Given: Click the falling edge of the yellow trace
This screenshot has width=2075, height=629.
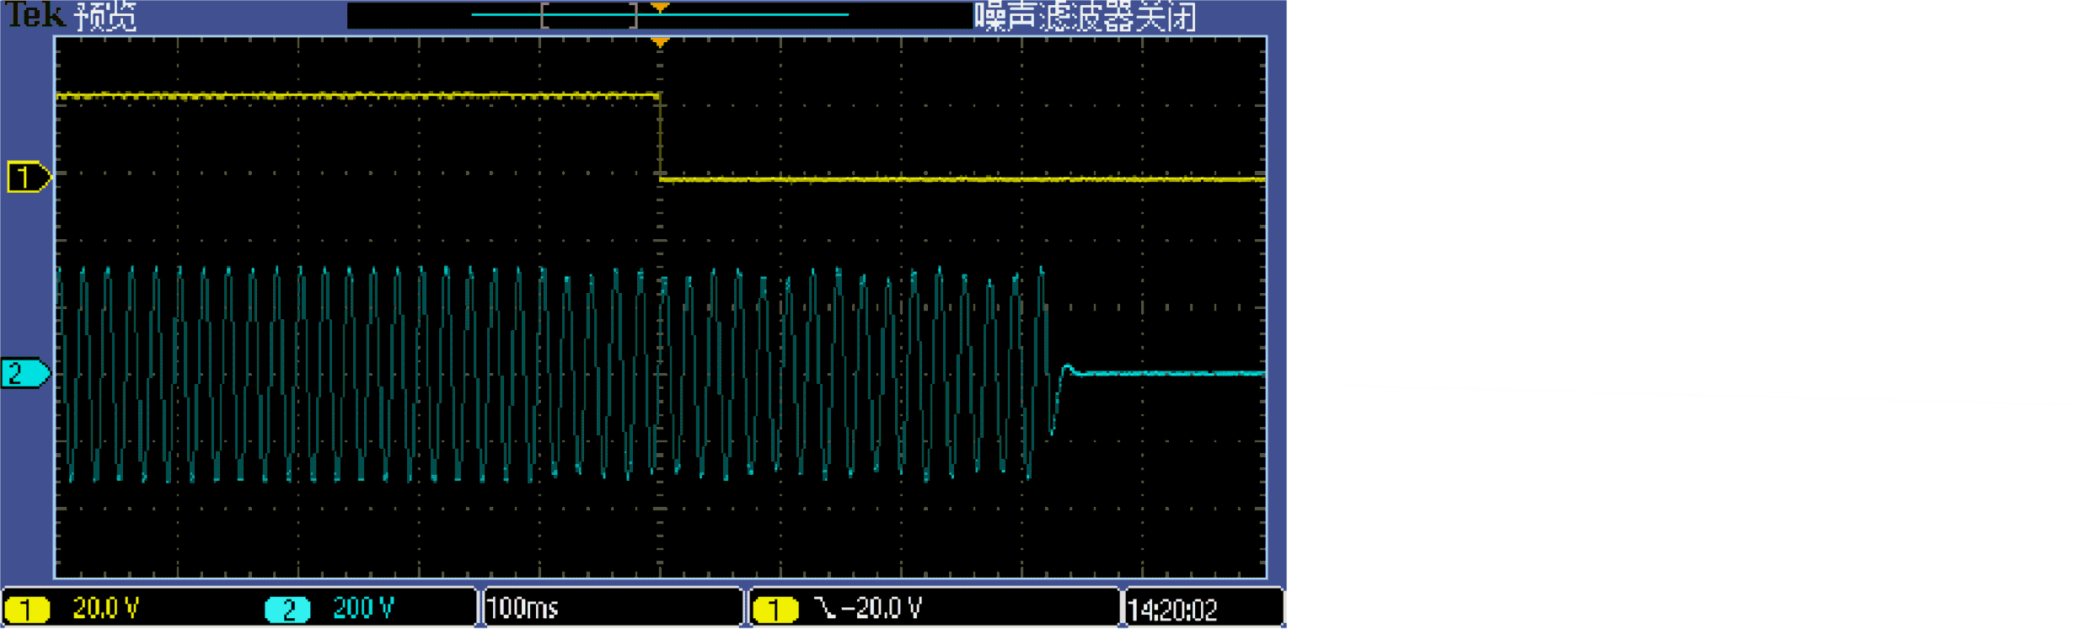Looking at the screenshot, I should click(660, 137).
